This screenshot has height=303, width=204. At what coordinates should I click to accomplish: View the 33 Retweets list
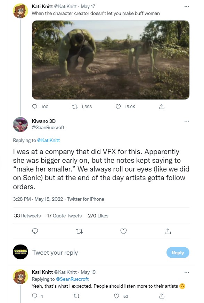click(x=27, y=216)
